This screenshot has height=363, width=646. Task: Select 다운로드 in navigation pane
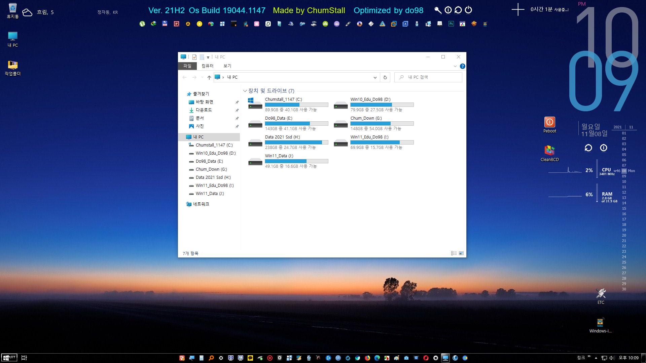click(x=204, y=110)
